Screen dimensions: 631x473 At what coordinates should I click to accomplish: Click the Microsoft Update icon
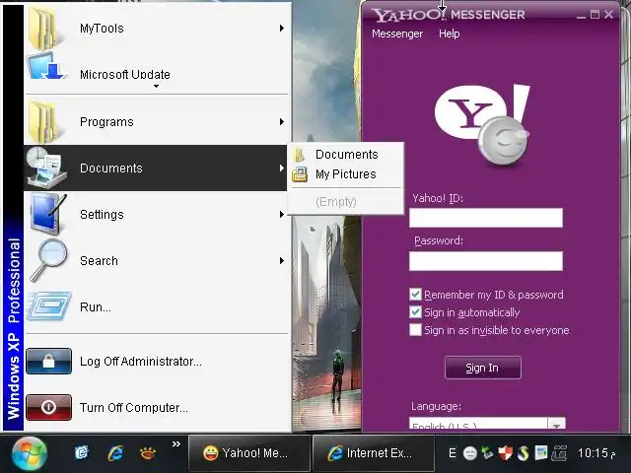(x=45, y=66)
